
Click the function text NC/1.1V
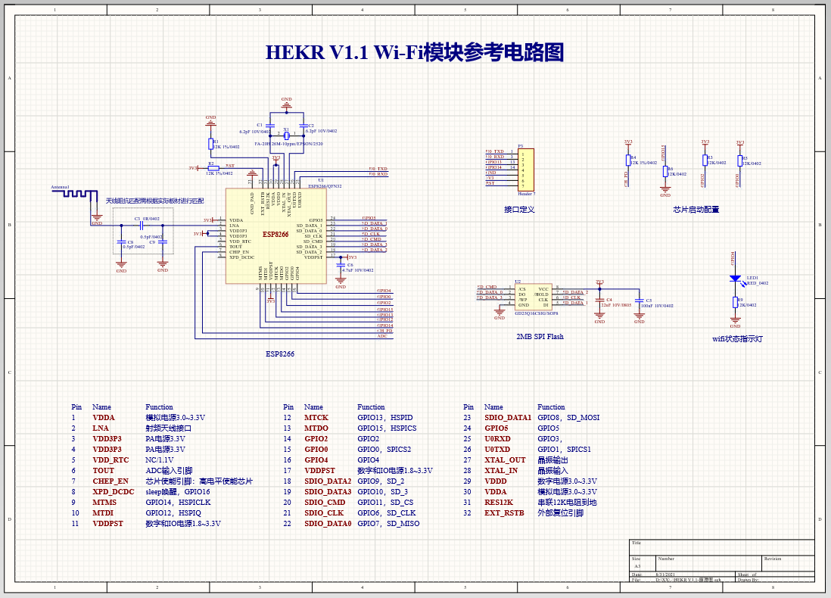click(160, 459)
